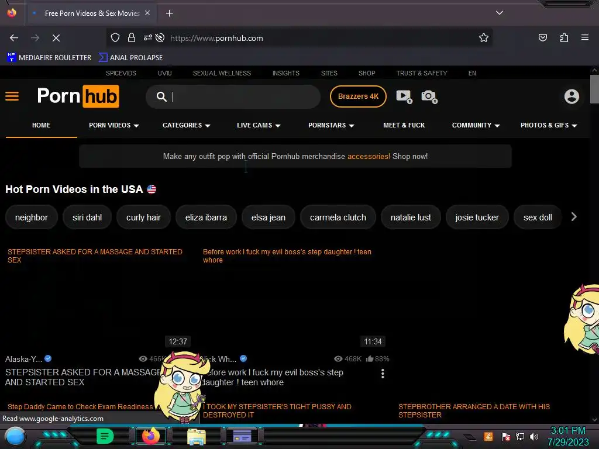599x449 pixels.
Task: Open the Firefox application menu
Action: [585, 37]
